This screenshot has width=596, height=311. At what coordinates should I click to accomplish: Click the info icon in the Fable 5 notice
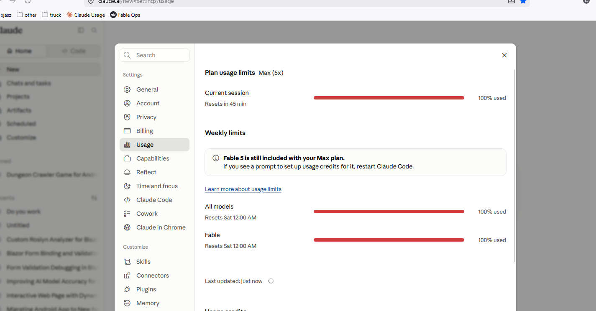pyautogui.click(x=216, y=158)
